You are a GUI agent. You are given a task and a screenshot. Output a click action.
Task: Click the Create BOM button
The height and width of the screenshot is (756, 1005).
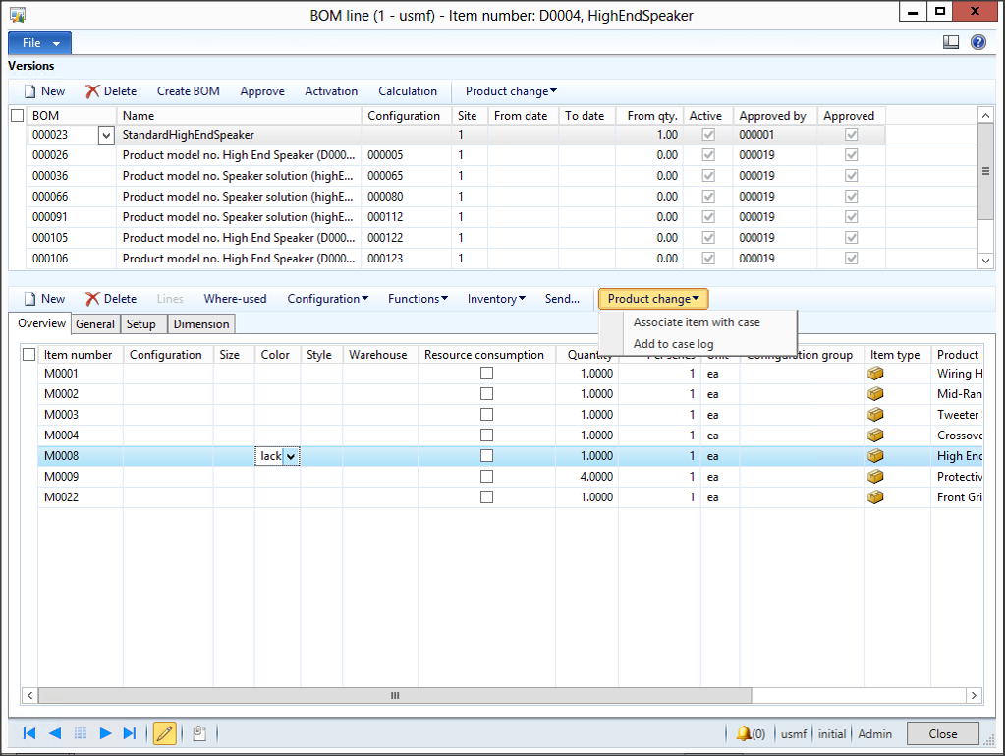coord(188,91)
